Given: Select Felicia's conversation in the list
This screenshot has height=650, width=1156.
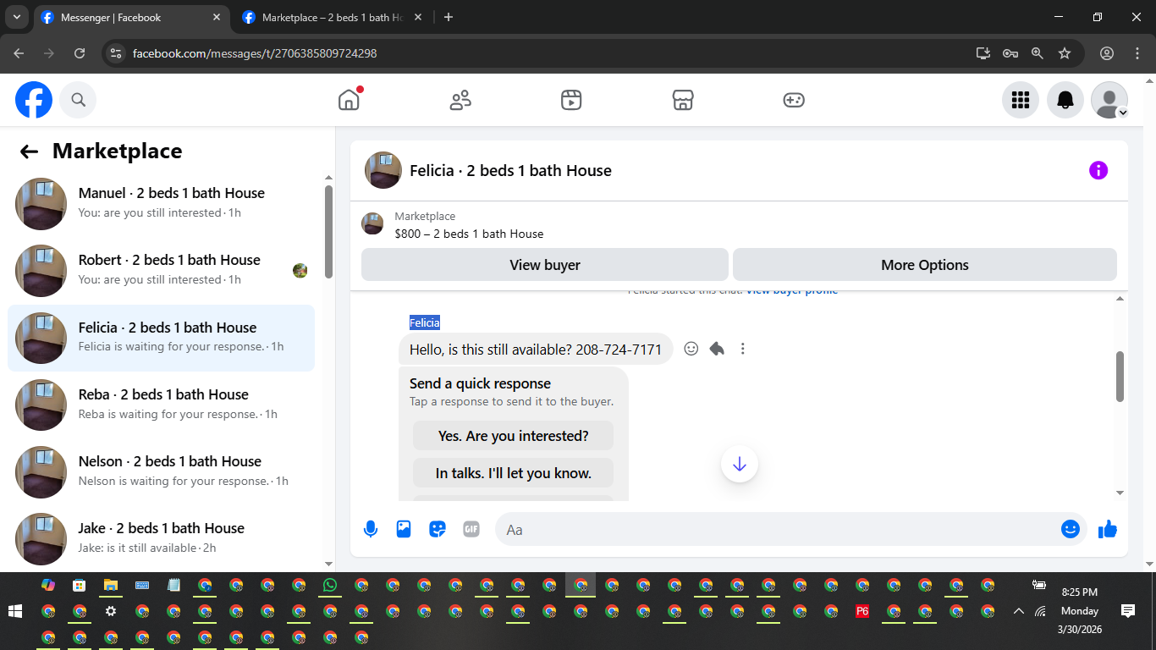Looking at the screenshot, I should tap(161, 338).
